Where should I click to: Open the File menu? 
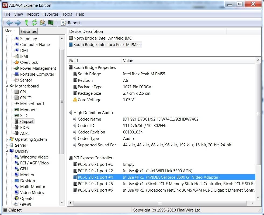(x=7, y=14)
